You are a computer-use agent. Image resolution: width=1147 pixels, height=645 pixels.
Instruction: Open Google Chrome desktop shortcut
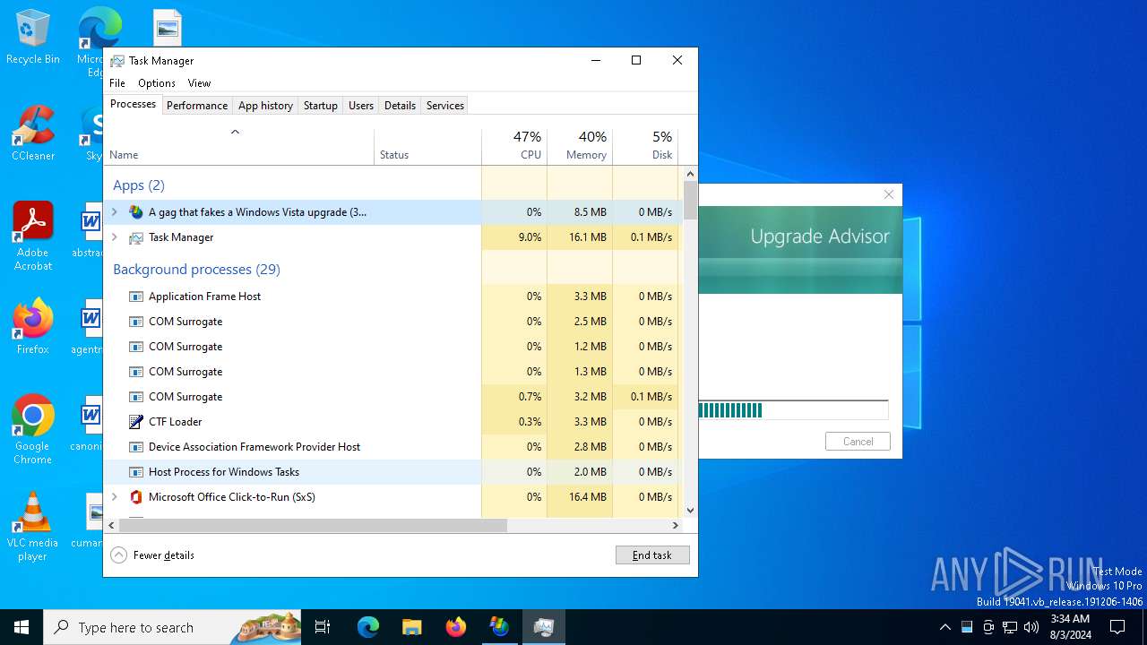click(x=33, y=430)
